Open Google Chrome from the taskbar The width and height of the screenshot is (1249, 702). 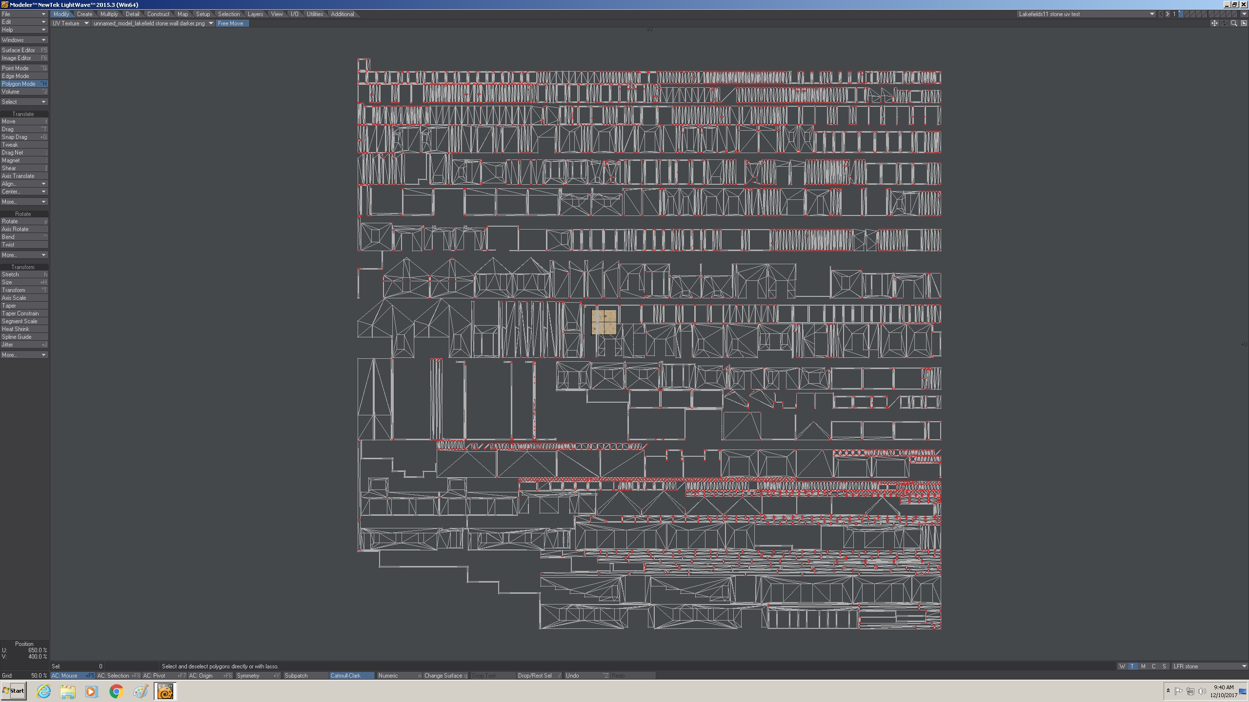[x=116, y=691]
